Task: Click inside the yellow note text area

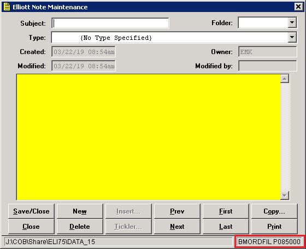Action: click(148, 137)
